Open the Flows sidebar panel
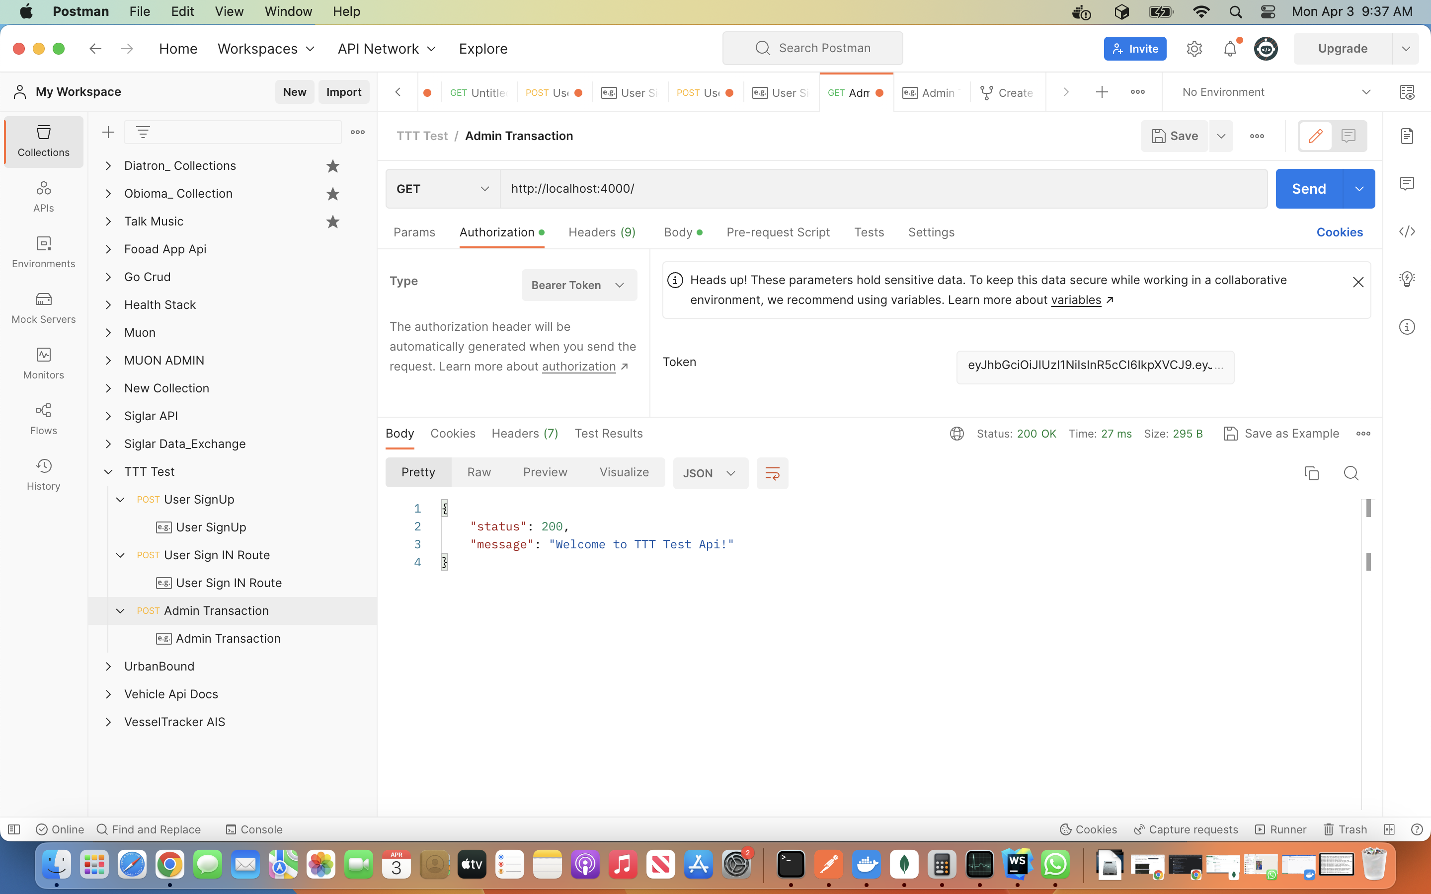The image size is (1431, 894). (x=43, y=419)
